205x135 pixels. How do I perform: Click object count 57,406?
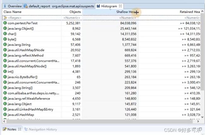pyautogui.click(x=75, y=45)
